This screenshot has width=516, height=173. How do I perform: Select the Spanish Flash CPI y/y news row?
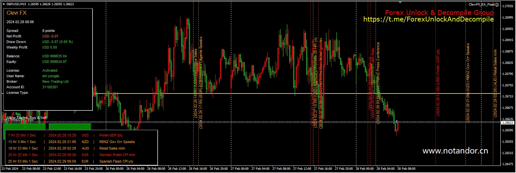point(116,161)
